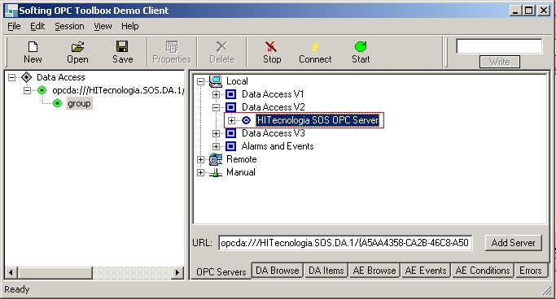Stop the connection with Stop icon
Image resolution: width=556 pixels, height=299 pixels.
tap(271, 46)
